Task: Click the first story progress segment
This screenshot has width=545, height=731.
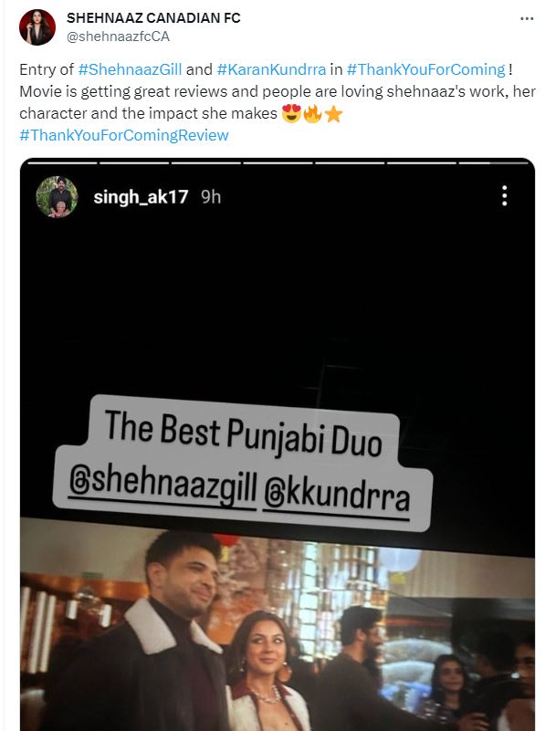Action: [62, 163]
